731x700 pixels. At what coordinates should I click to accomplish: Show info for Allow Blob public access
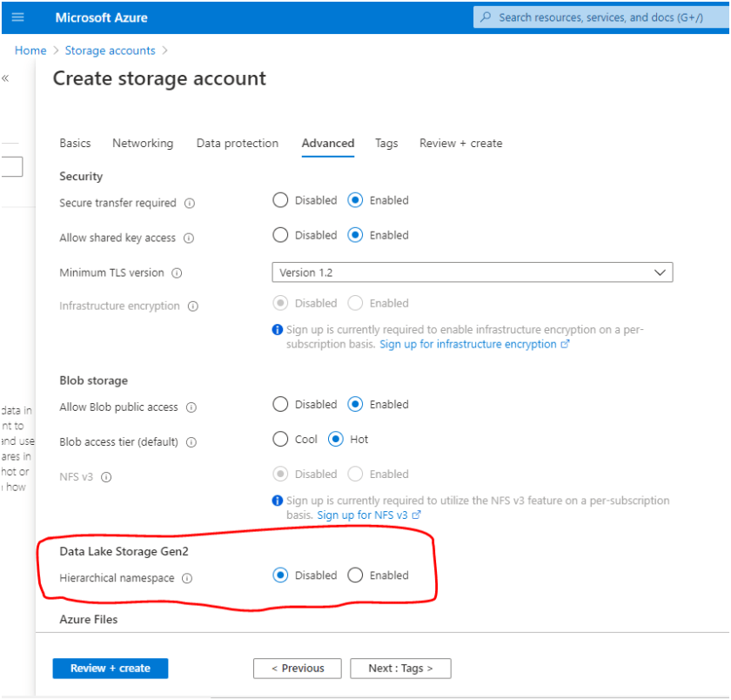191,407
